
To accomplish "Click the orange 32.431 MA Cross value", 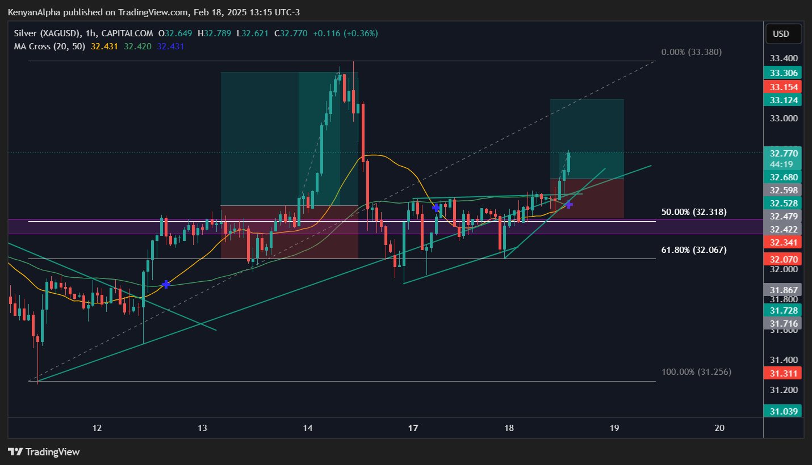I will click(104, 46).
